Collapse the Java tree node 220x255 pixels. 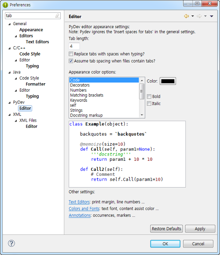coord(10,72)
